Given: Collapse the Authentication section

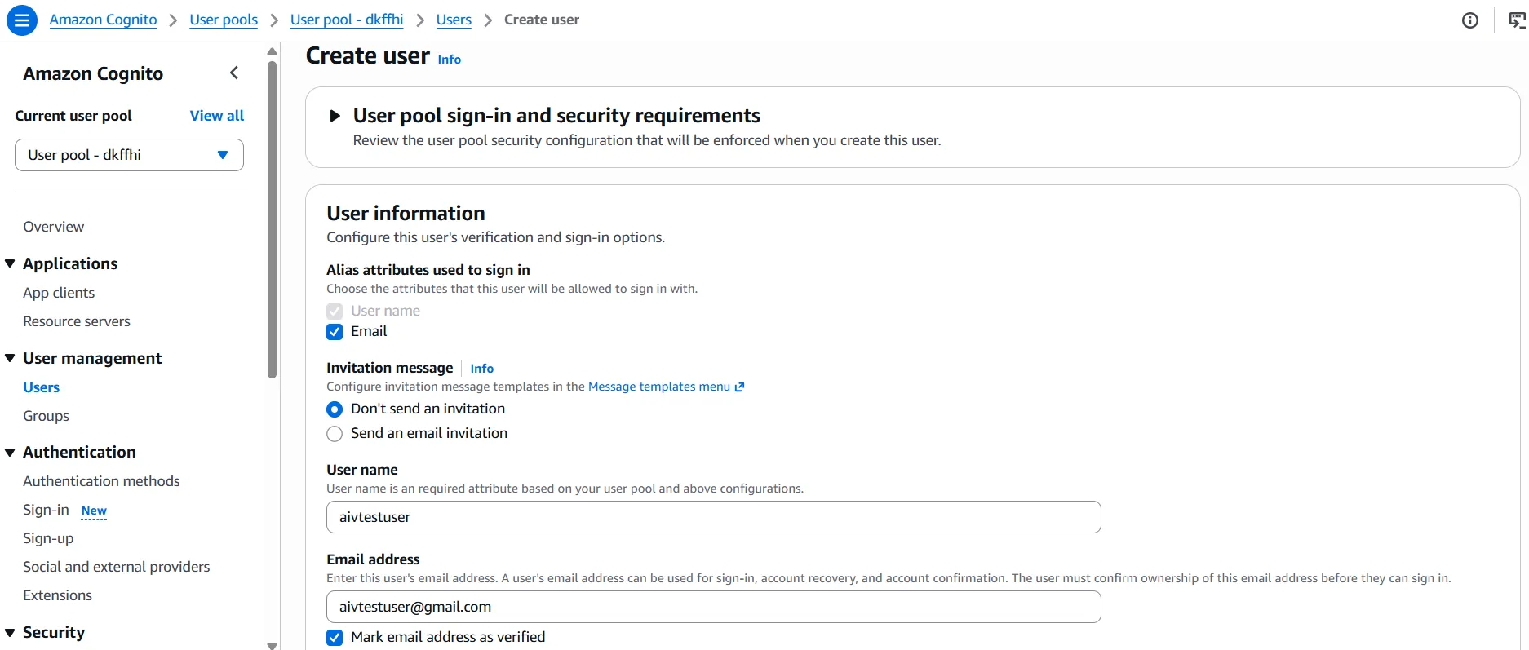Looking at the screenshot, I should [10, 452].
